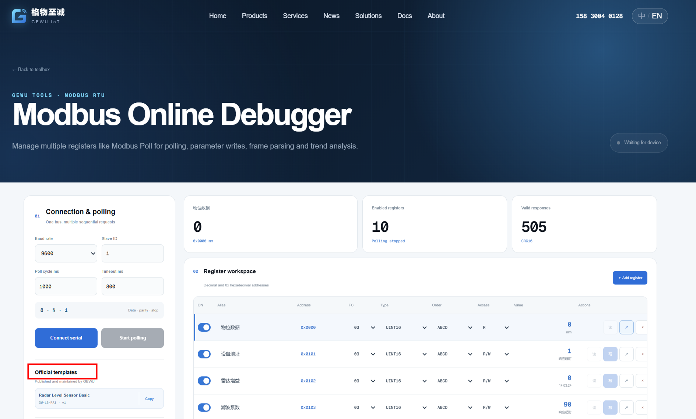Open Order dropdown for register 0x0000
Screen dimensions: 696x419
[454, 327]
